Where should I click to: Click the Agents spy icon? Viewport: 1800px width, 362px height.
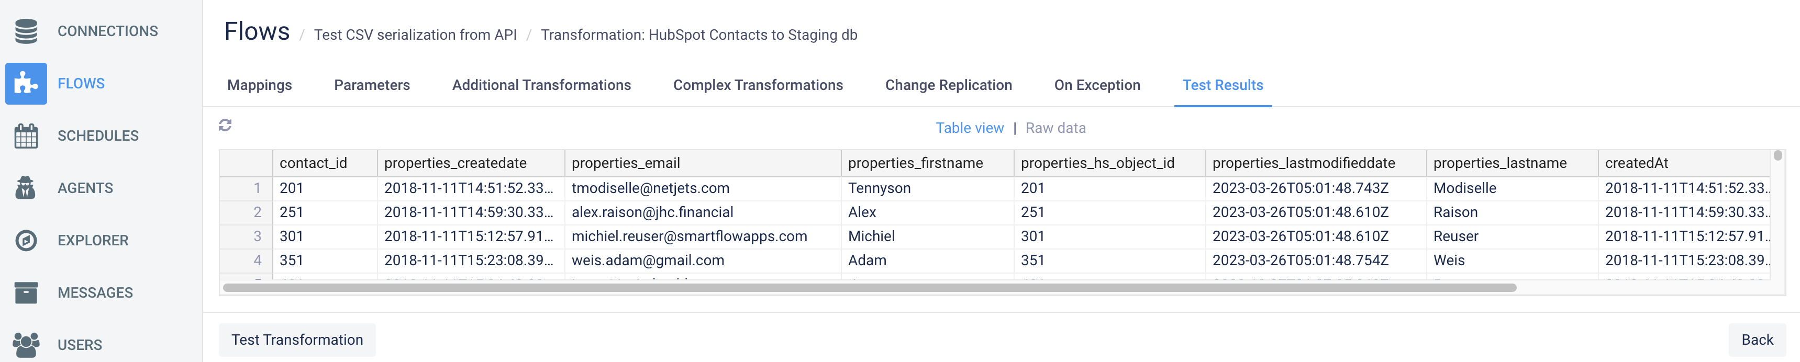click(26, 188)
